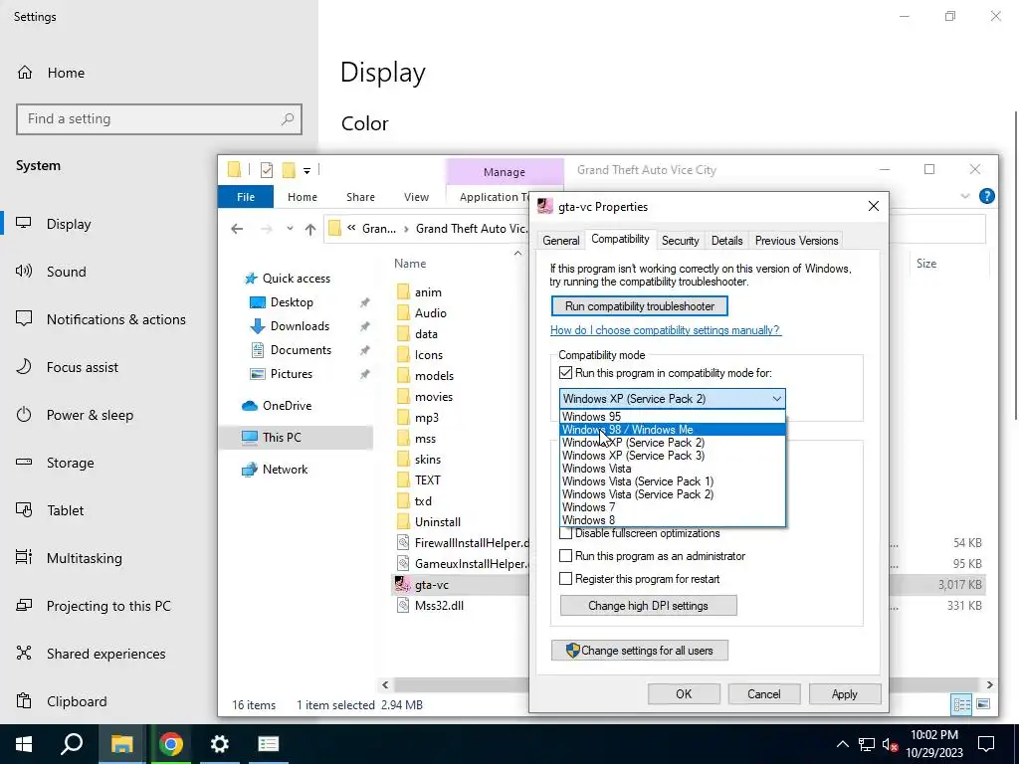Screen dimensions: 1019x764
Task: Open the Display settings page icon
Action: [24, 224]
